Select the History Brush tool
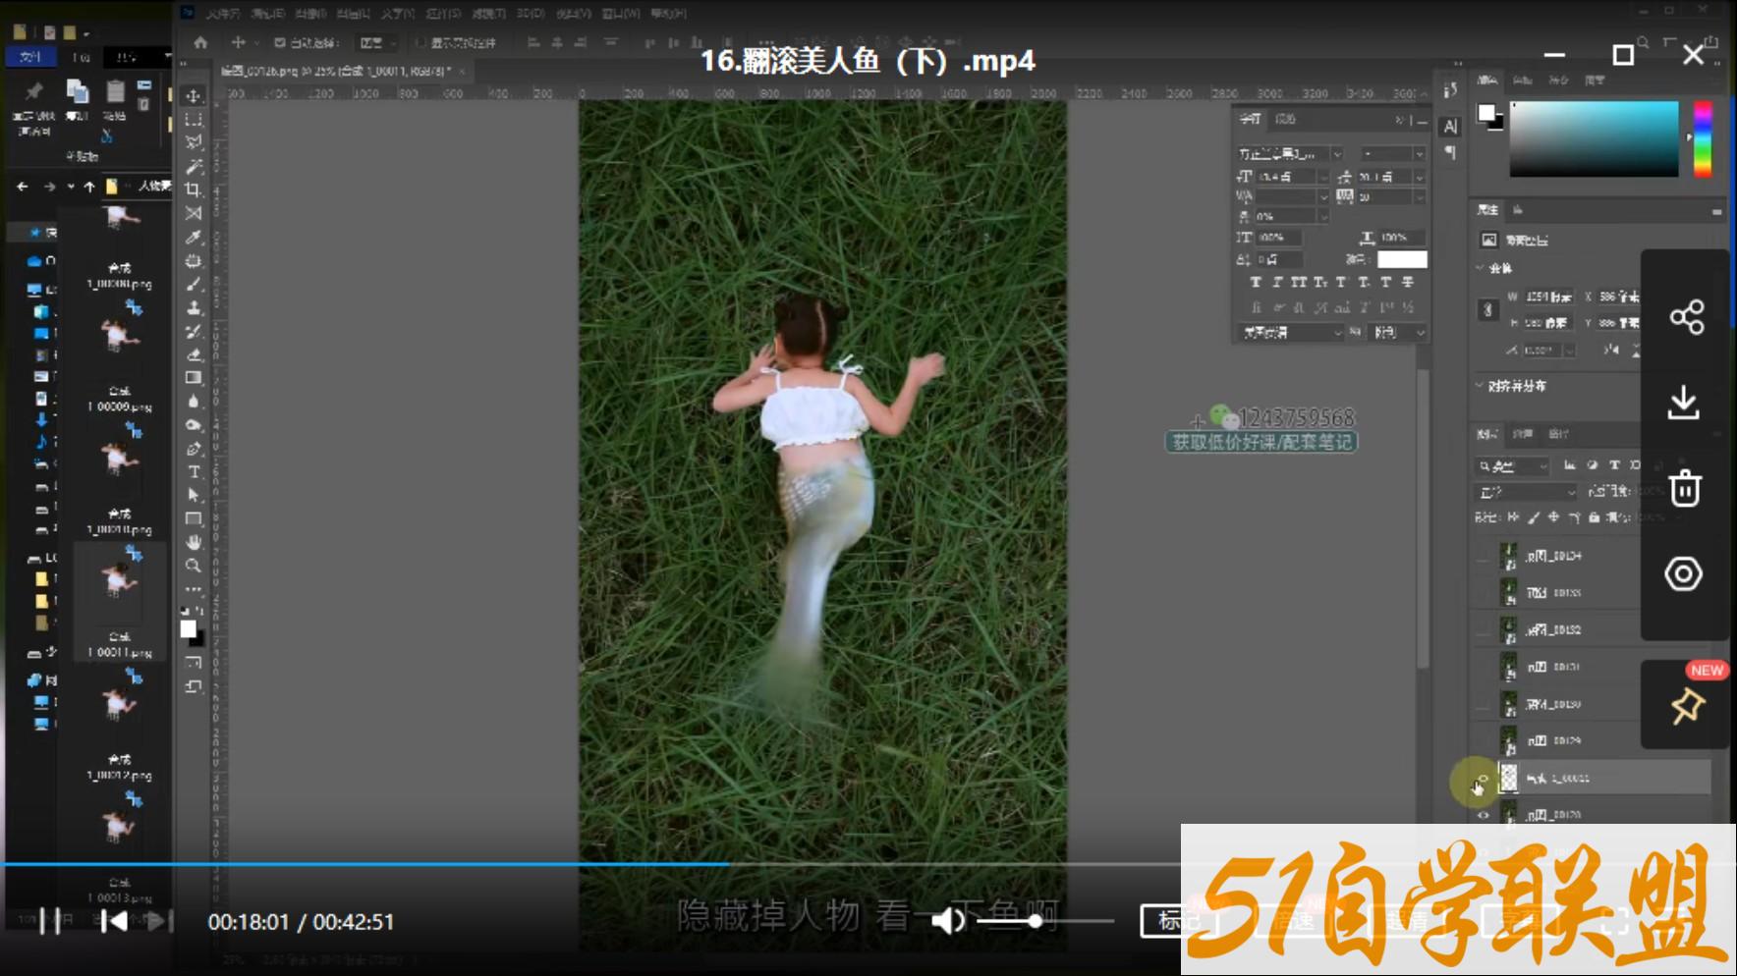 (x=194, y=332)
